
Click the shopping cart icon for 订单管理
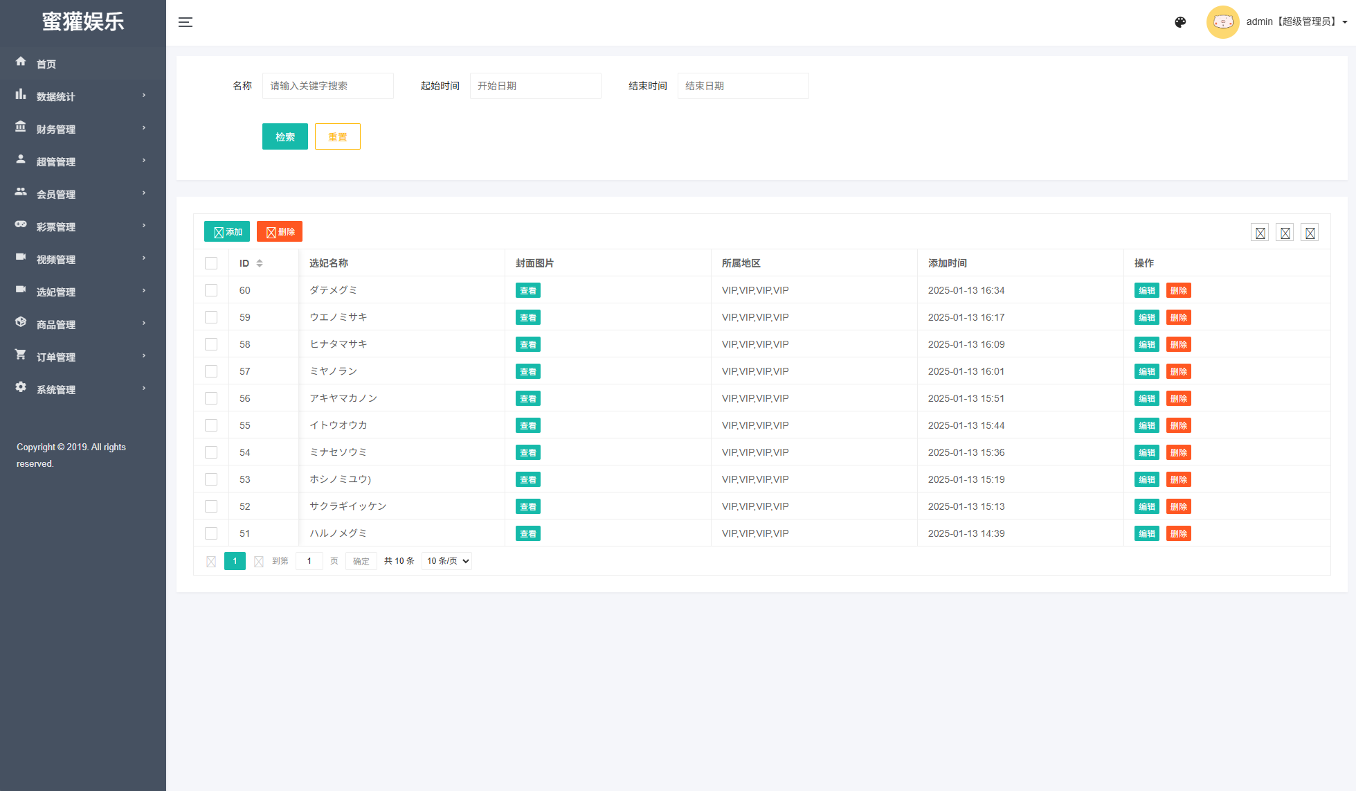pos(21,355)
